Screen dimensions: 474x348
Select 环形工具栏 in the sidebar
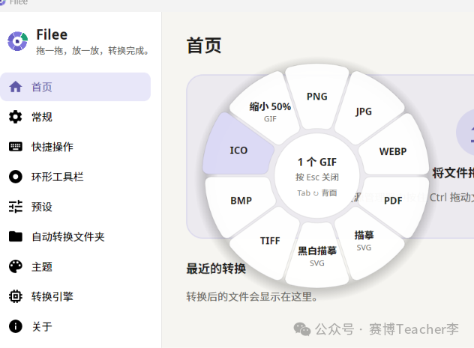click(76, 177)
